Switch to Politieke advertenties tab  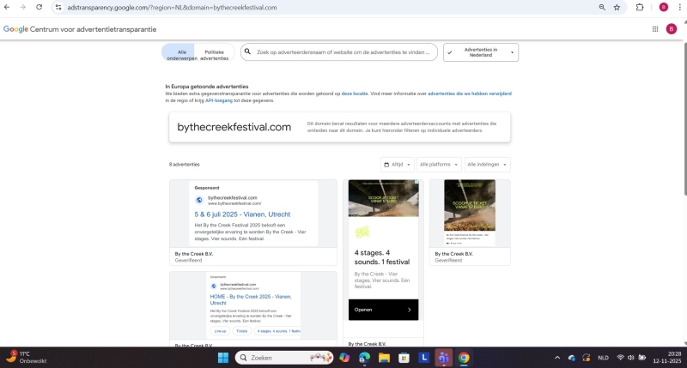click(214, 52)
